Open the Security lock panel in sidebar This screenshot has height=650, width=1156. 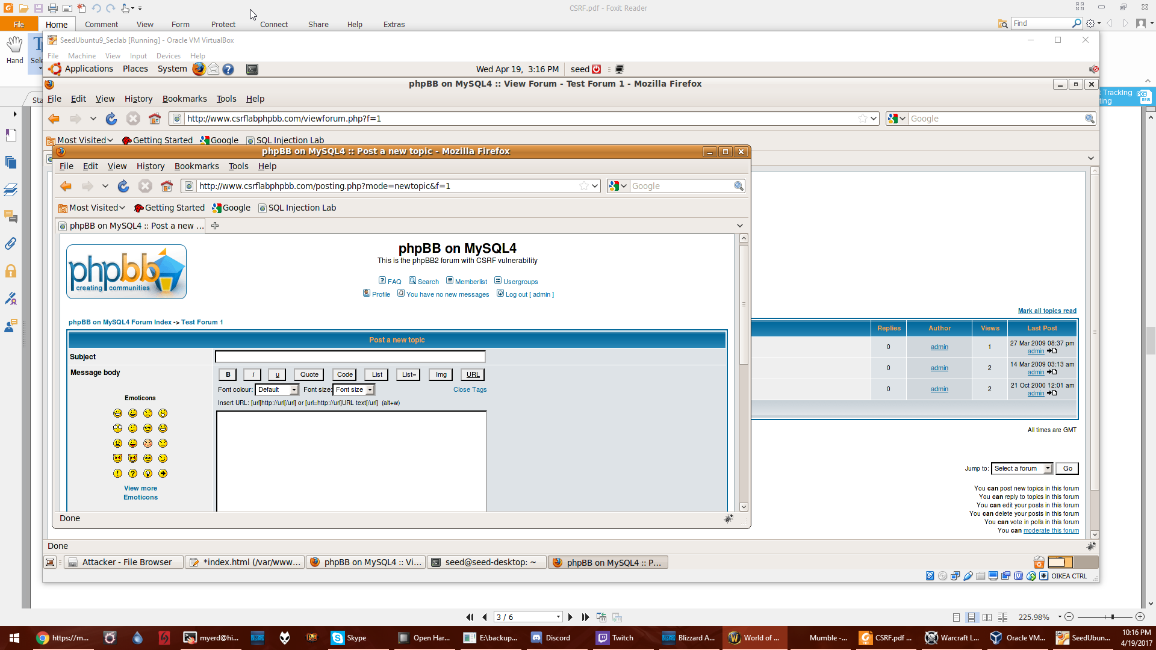click(11, 271)
